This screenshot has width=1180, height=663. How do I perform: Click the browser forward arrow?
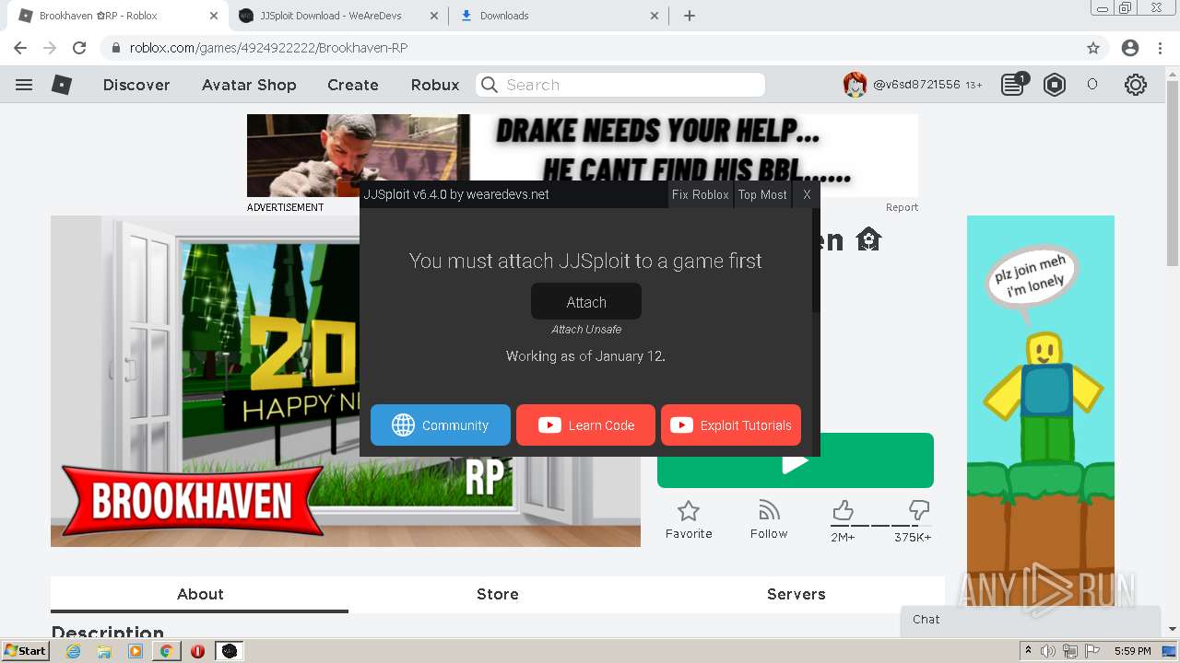click(50, 48)
